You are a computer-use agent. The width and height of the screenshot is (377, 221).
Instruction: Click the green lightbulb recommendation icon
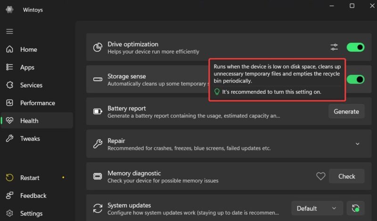tap(217, 92)
